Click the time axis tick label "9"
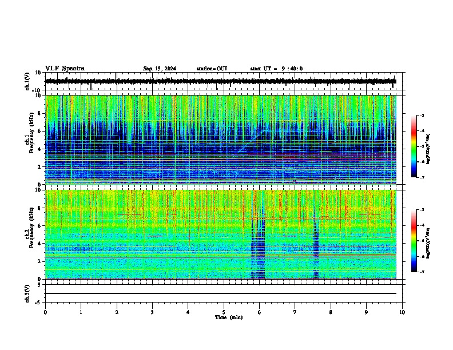Screen dimensions: 453x350 point(366,312)
